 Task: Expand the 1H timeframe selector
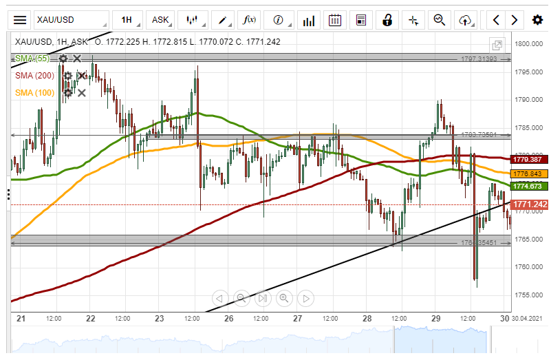tap(129, 20)
